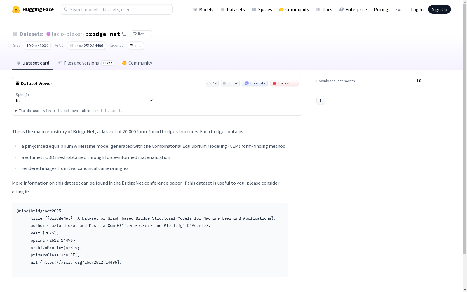467x292 pixels.
Task: Click the "rendered images from two canonical camera angles" bullet
Action: [x=75, y=168]
